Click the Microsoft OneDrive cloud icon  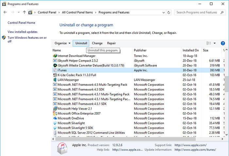[55, 118]
